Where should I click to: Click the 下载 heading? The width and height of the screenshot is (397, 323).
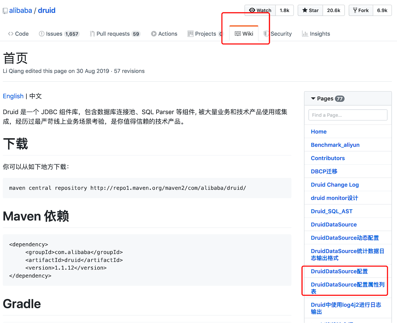click(15, 143)
